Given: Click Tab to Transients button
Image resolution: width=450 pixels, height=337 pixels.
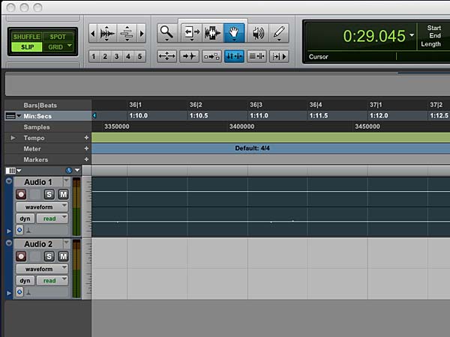Looking at the screenshot, I should pyautogui.click(x=190, y=56).
